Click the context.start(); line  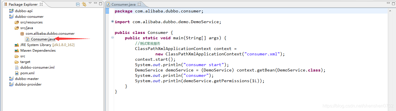(155, 59)
